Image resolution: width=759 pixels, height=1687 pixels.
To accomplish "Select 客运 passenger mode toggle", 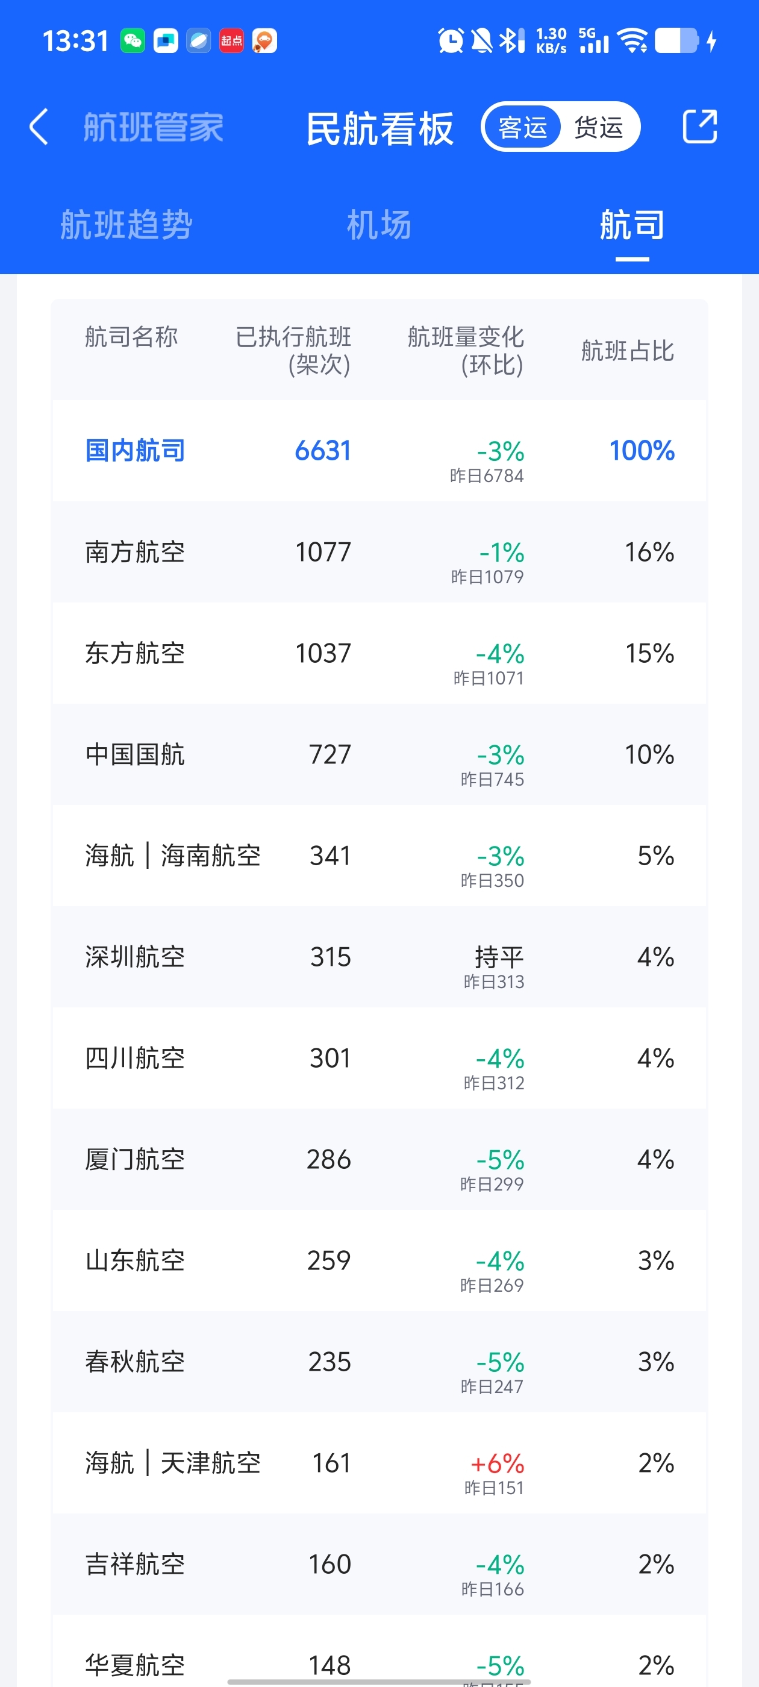I will pyautogui.click(x=523, y=127).
